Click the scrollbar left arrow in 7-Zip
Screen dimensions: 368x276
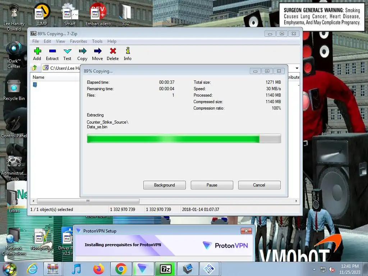(x=33, y=201)
